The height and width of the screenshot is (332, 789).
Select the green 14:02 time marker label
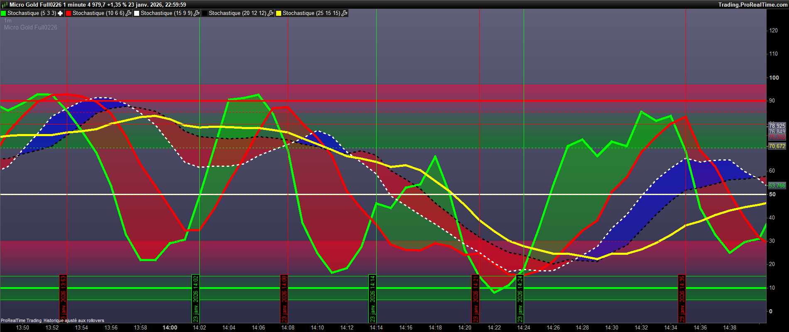click(196, 299)
